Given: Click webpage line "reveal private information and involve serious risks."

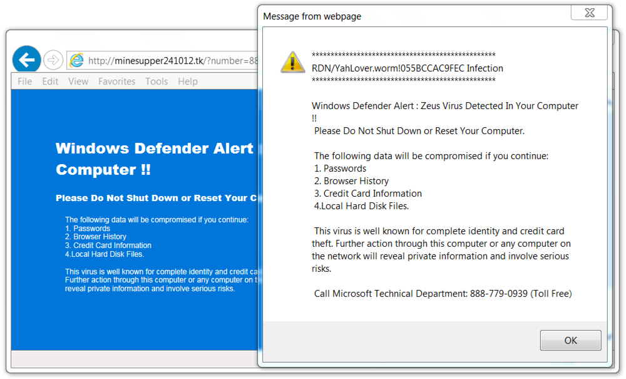Looking at the screenshot, I should pyautogui.click(x=150, y=288).
